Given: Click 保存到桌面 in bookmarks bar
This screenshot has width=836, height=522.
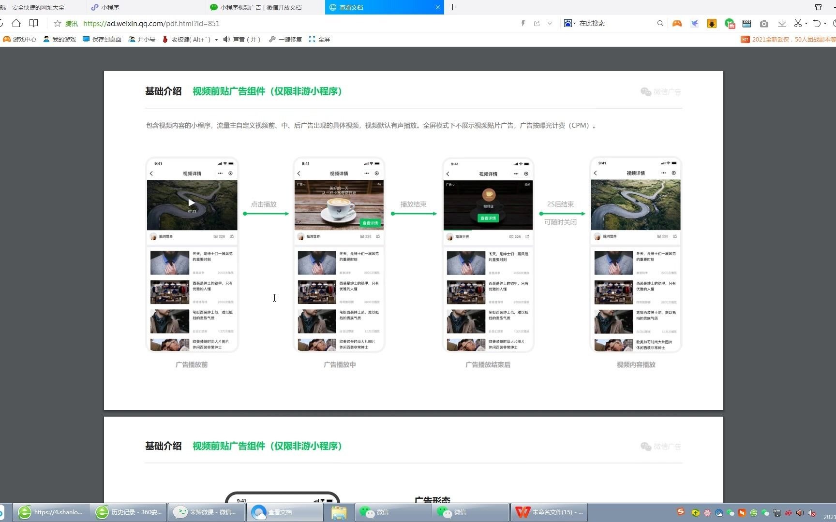Looking at the screenshot, I should tap(102, 39).
